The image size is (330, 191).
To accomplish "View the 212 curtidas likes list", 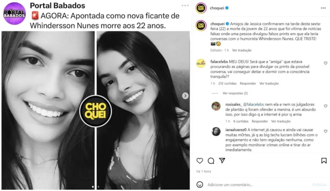I will [227, 83].
